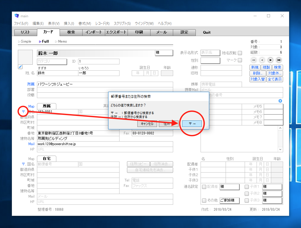Toggle the マーク checkbox
This screenshot has height=228, width=301.
[240, 61]
